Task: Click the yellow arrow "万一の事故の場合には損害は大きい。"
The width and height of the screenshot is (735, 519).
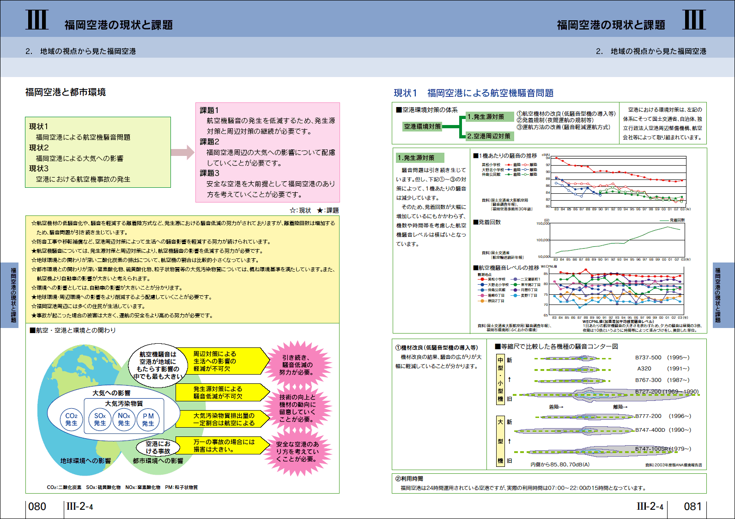Action: (223, 445)
